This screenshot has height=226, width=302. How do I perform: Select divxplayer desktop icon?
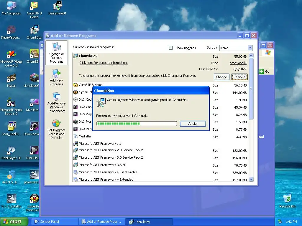coord(32,80)
